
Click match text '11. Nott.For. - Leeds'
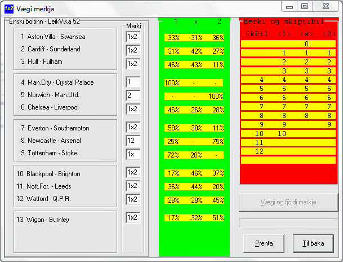coord(44,186)
